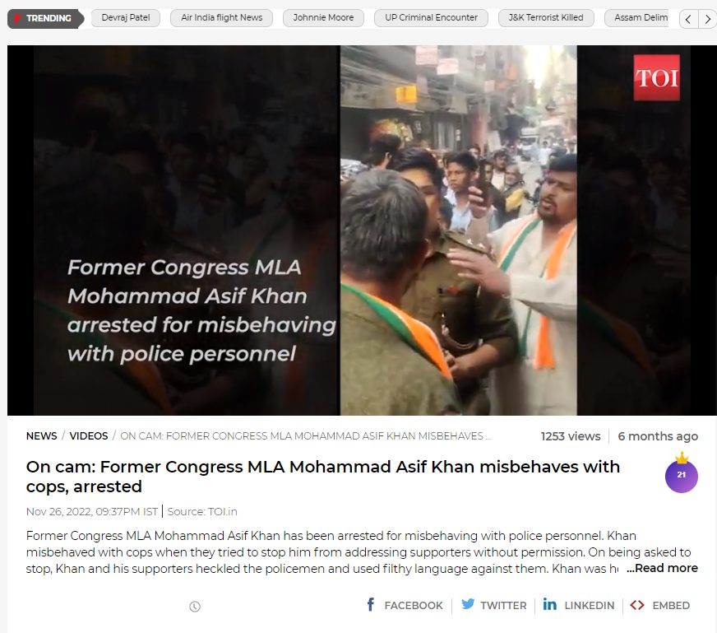Go to NEWS breadcrumb link

coord(42,435)
